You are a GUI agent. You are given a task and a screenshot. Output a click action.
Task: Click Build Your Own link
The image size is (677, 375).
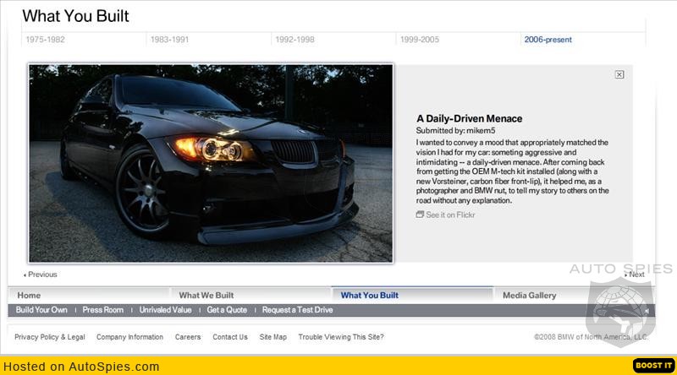coord(41,310)
